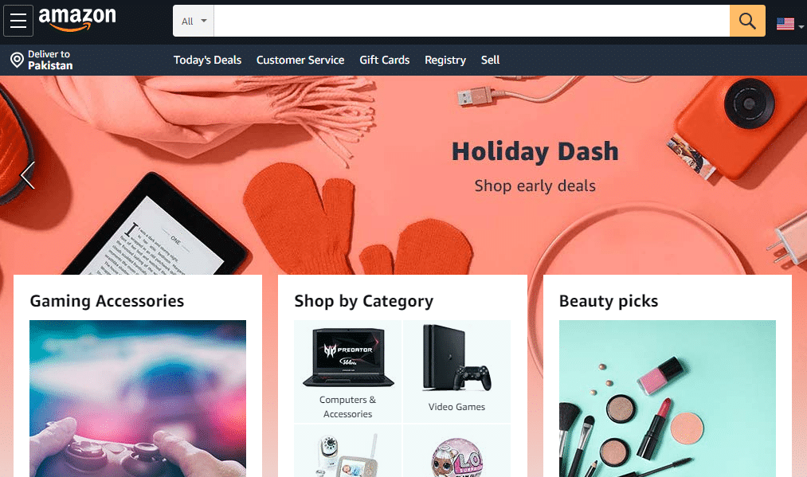Click the orange search magnifier button

coord(747,21)
